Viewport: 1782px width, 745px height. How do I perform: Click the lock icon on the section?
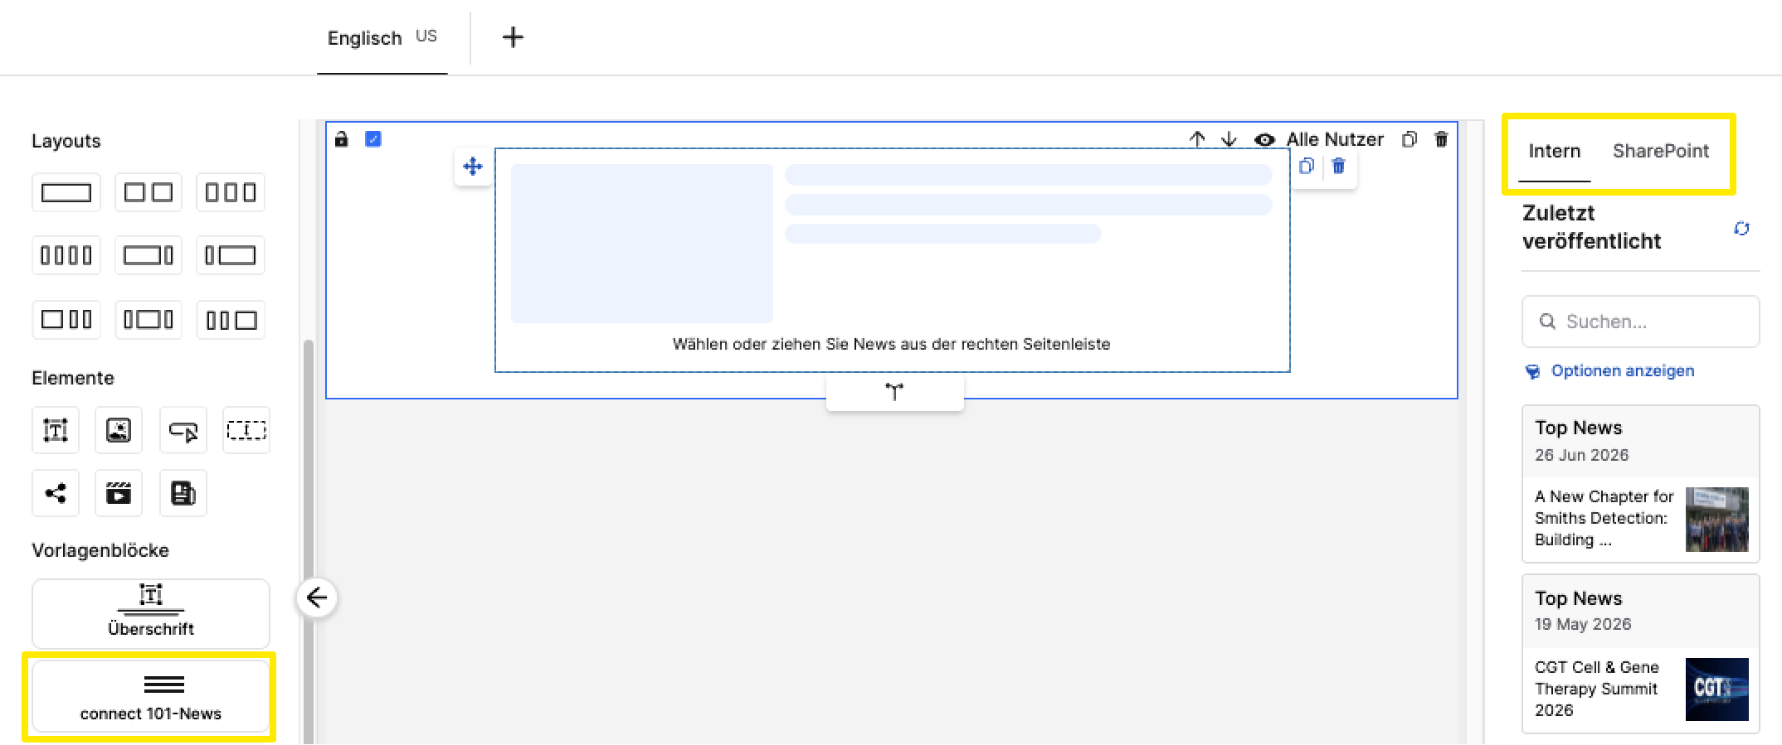(341, 139)
